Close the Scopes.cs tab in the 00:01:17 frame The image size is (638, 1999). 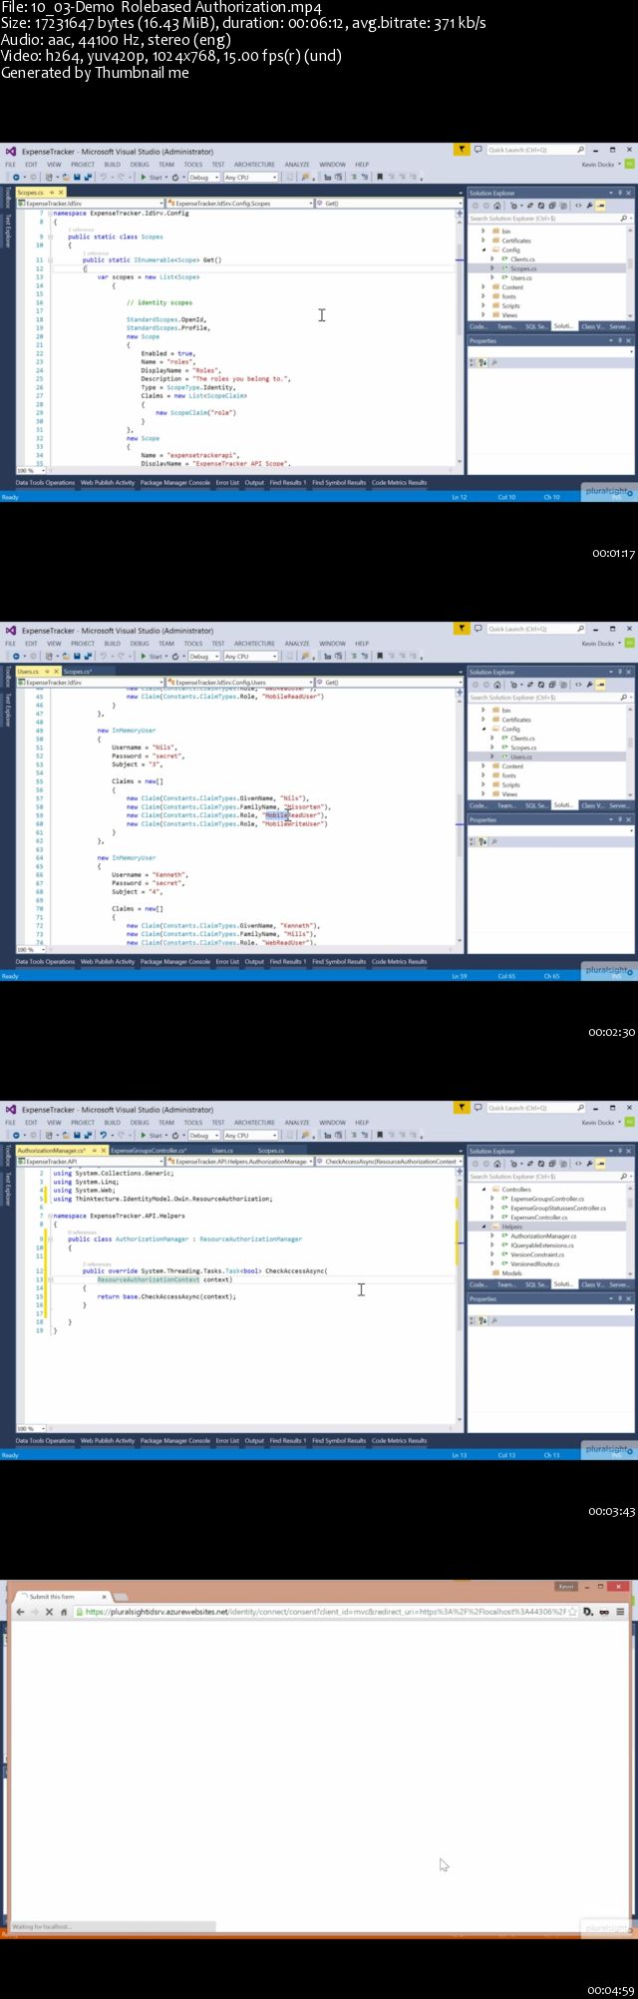(x=60, y=193)
